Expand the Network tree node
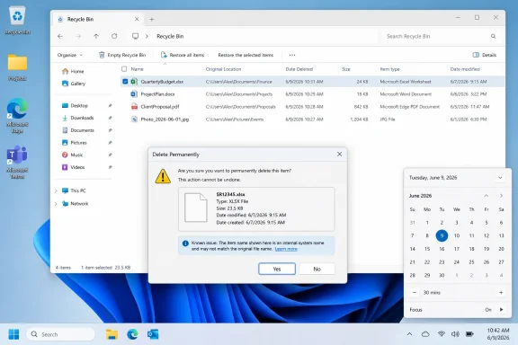This screenshot has height=345, width=518. tap(56, 204)
